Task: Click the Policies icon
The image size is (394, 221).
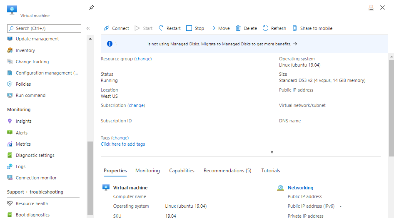Action: click(x=10, y=84)
